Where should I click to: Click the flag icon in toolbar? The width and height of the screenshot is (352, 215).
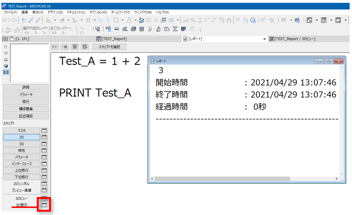(238, 20)
